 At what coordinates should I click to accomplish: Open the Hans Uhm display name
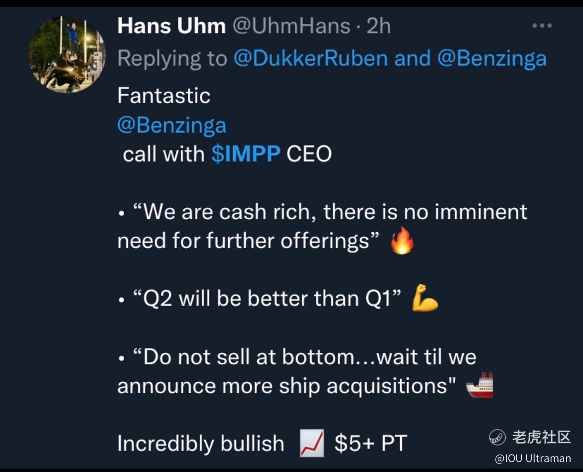pyautogui.click(x=171, y=26)
